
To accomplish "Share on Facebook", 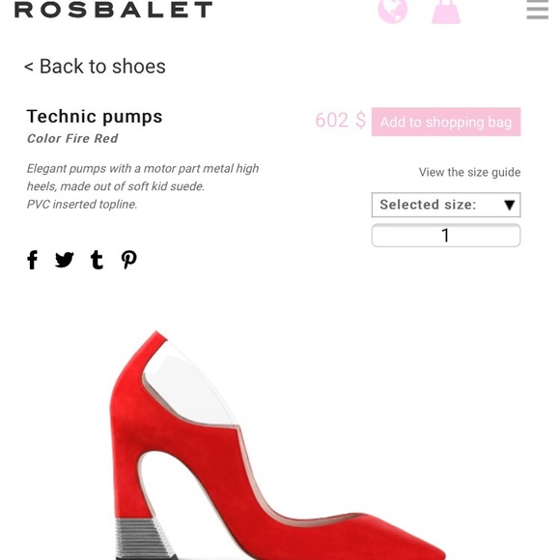I will [x=33, y=260].
